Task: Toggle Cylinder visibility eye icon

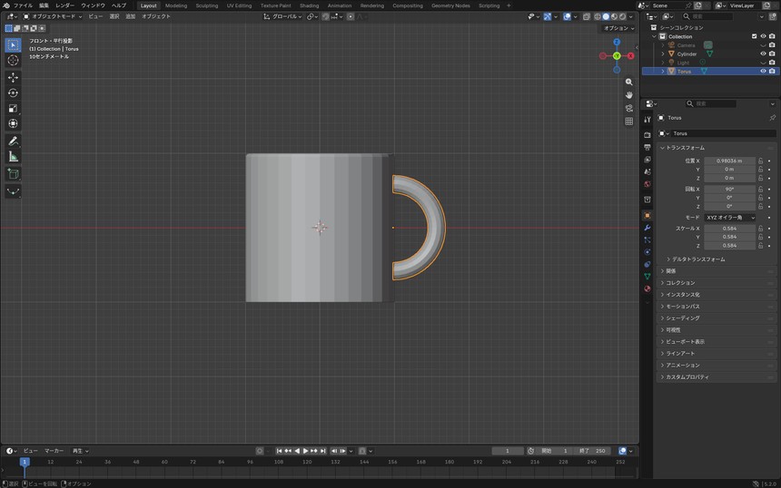Action: tap(763, 54)
